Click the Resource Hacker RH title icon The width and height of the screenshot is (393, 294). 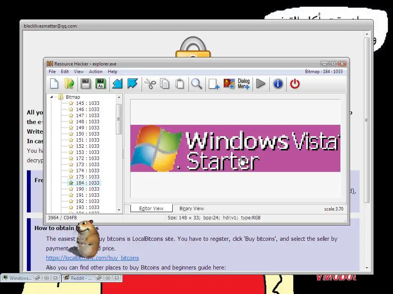click(x=50, y=64)
